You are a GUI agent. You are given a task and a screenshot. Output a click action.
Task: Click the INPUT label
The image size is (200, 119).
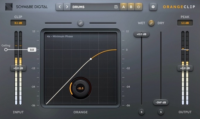coord(18,112)
